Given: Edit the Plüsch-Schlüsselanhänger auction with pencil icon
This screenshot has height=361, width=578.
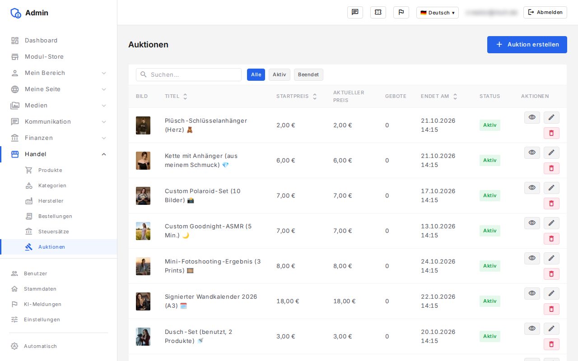Looking at the screenshot, I should [x=551, y=117].
